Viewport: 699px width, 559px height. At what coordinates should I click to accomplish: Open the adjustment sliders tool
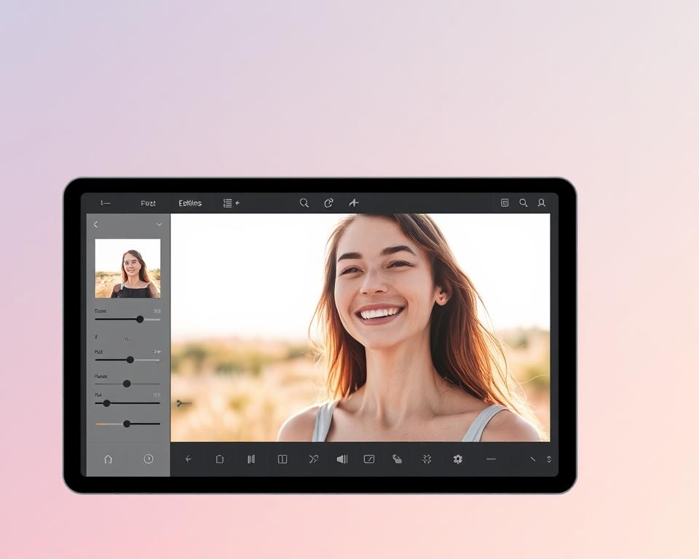(x=250, y=459)
